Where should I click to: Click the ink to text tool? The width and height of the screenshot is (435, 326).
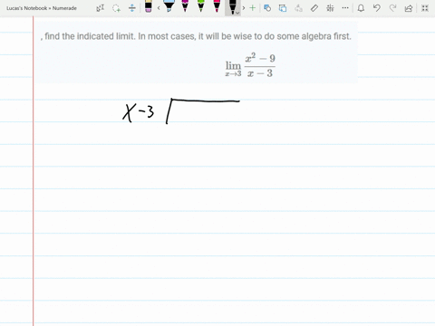pos(298,8)
